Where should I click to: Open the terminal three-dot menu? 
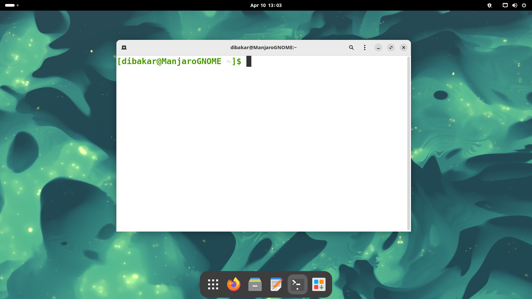coord(365,48)
